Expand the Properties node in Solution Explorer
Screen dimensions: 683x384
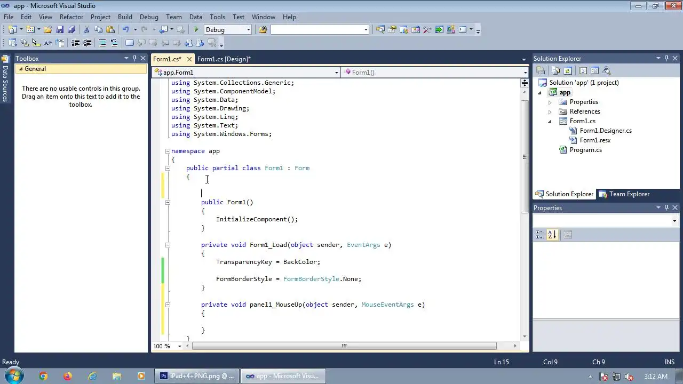550,102
